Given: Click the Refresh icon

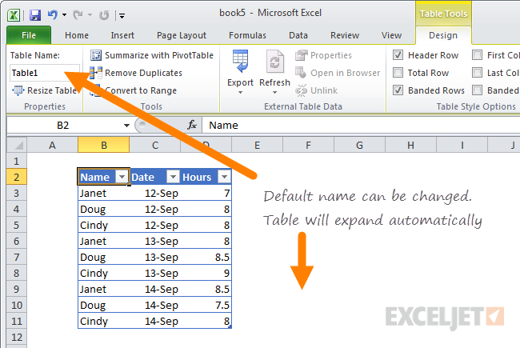Looking at the screenshot, I should pyautogui.click(x=275, y=62).
